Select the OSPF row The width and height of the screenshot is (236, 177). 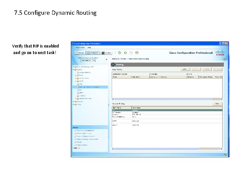pyautogui.click(x=167, y=121)
